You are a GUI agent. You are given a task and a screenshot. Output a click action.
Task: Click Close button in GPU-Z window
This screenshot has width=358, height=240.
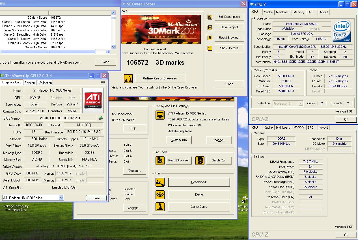tap(96, 198)
